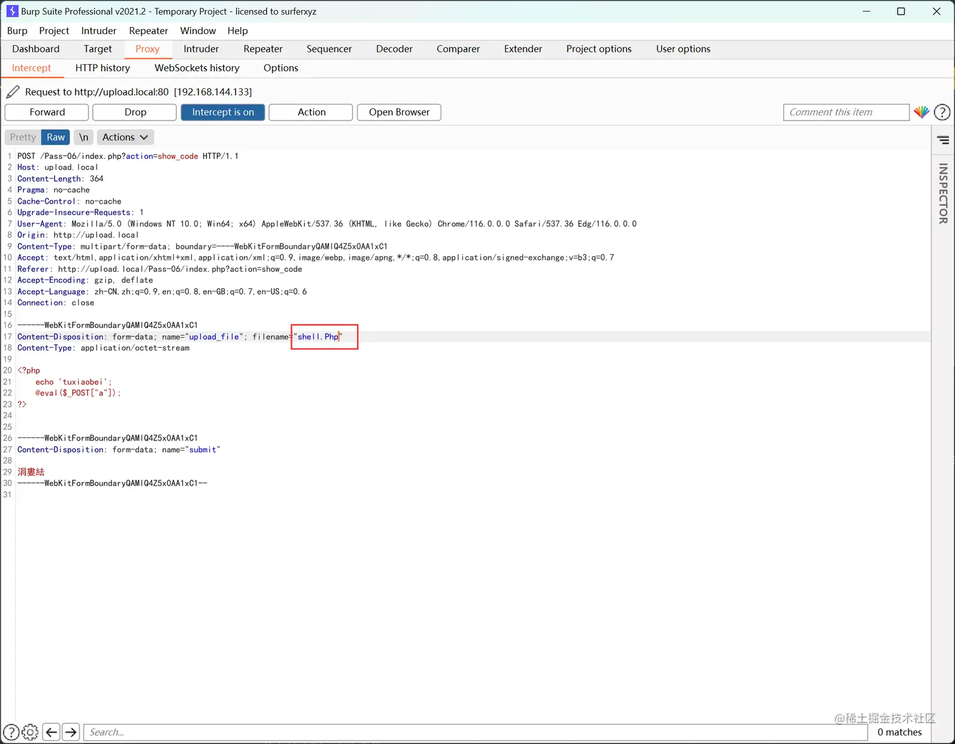Switch to Raw view
Screen dimensions: 955x744
coord(56,138)
